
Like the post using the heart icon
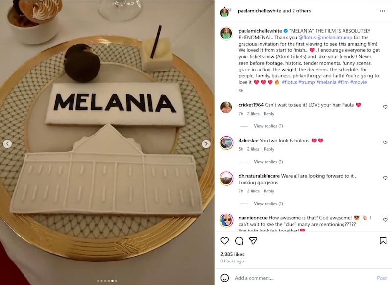click(224, 241)
